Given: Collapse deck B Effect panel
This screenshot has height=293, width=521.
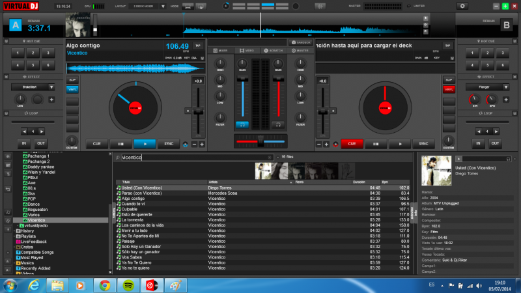Looking at the screenshot, I should pos(514,77).
